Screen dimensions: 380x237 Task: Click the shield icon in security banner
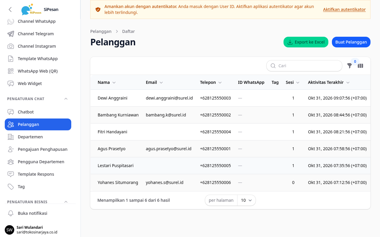pyautogui.click(x=98, y=9)
